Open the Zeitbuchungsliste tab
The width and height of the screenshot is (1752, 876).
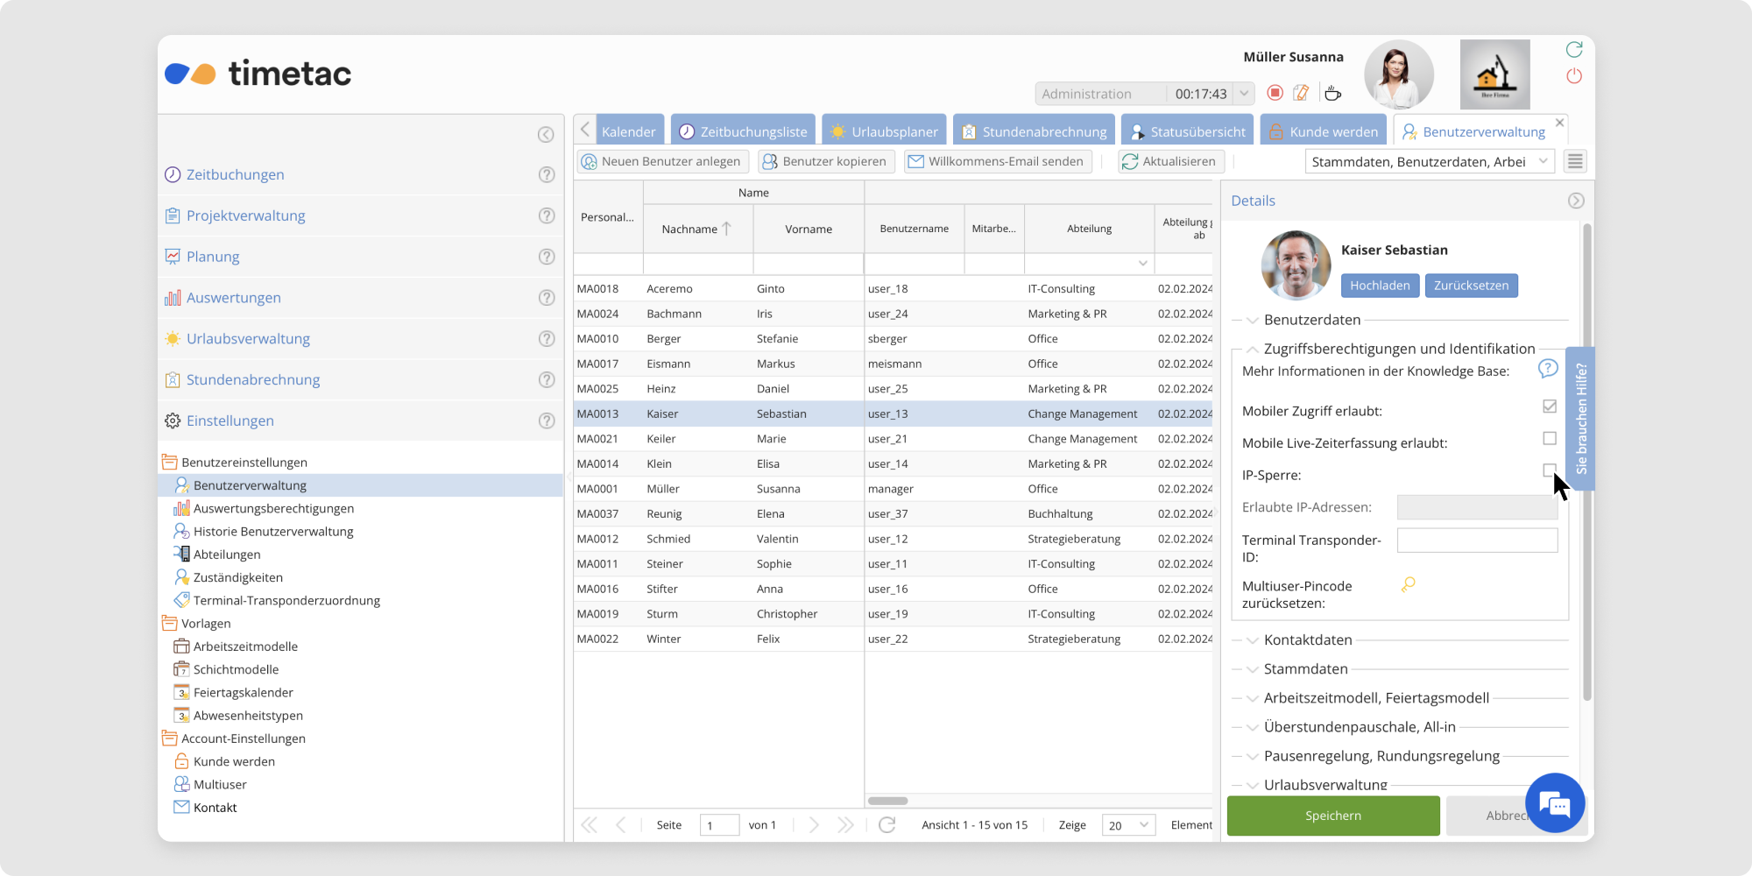pos(744,131)
